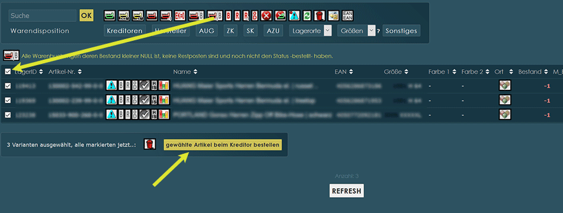
Task: Uncheck the first table row checkbox
Action: (x=8, y=86)
